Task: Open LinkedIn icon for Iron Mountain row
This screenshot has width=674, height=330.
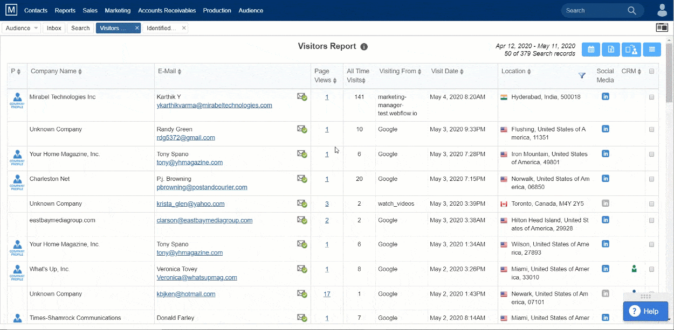Action: [606, 153]
